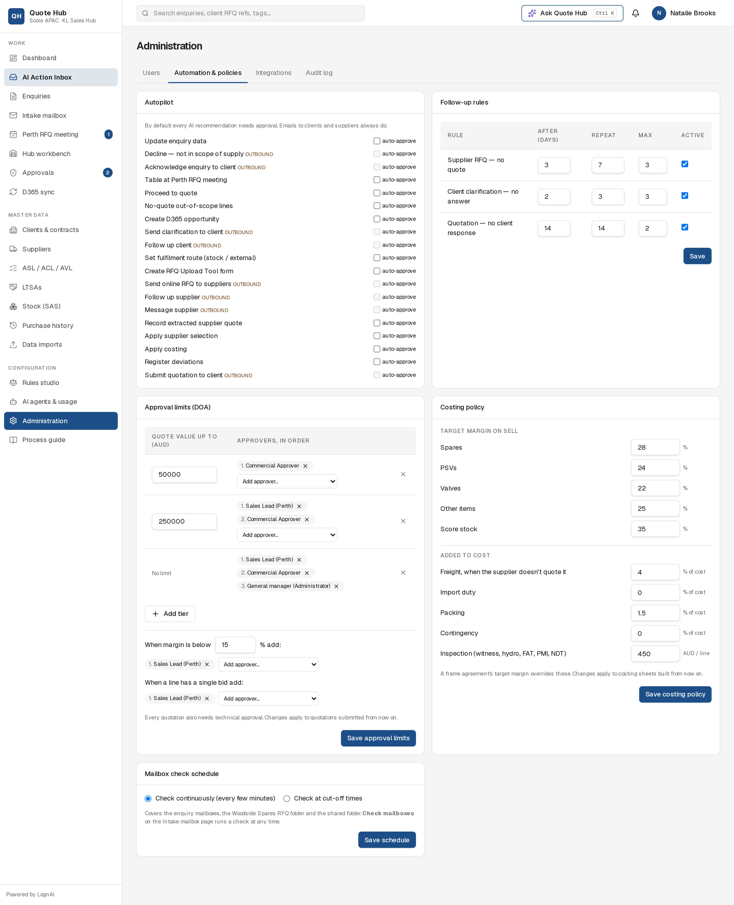Click the Purchase history clock icon
Screen dimensions: 734x905
(13, 326)
